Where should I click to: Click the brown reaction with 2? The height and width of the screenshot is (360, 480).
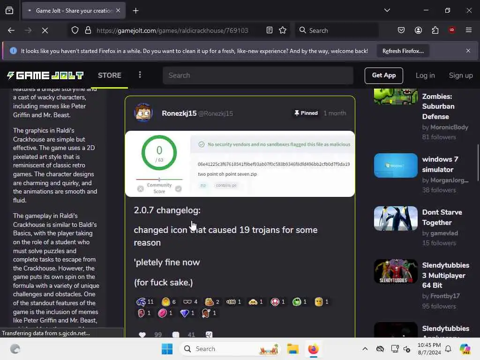(212, 302)
